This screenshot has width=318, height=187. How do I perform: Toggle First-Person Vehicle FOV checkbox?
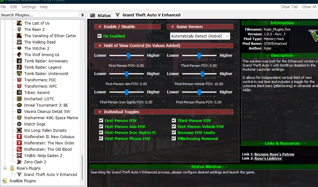tap(174, 126)
